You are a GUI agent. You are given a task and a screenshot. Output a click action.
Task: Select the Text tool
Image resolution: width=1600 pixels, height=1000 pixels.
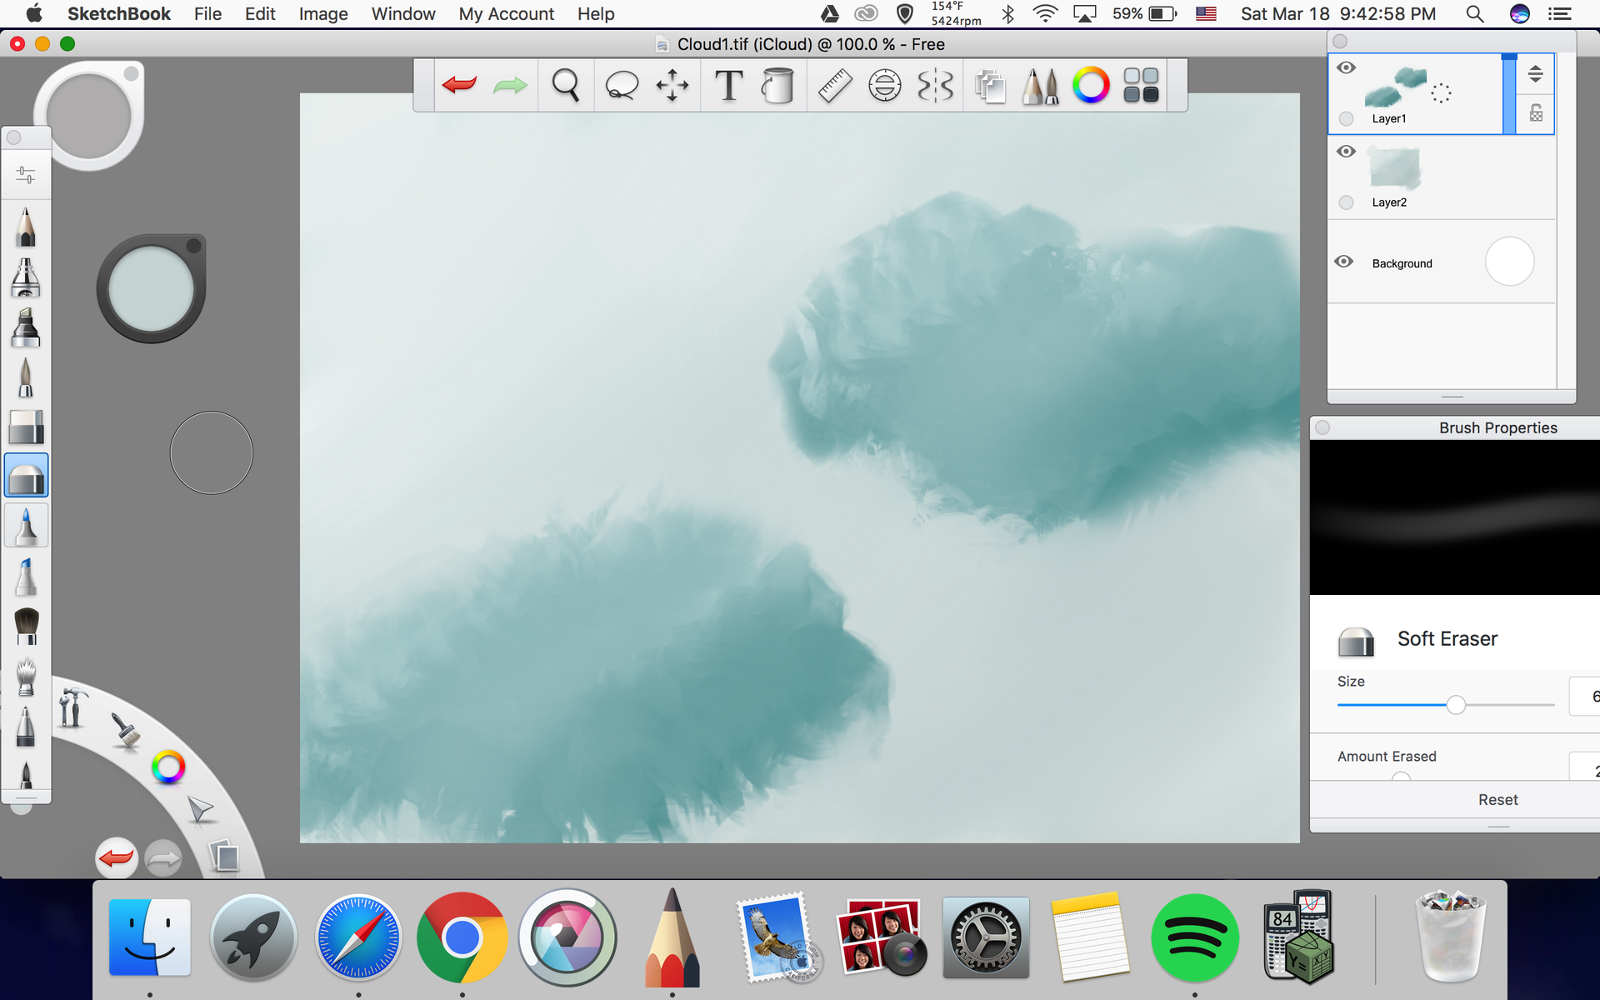point(729,85)
